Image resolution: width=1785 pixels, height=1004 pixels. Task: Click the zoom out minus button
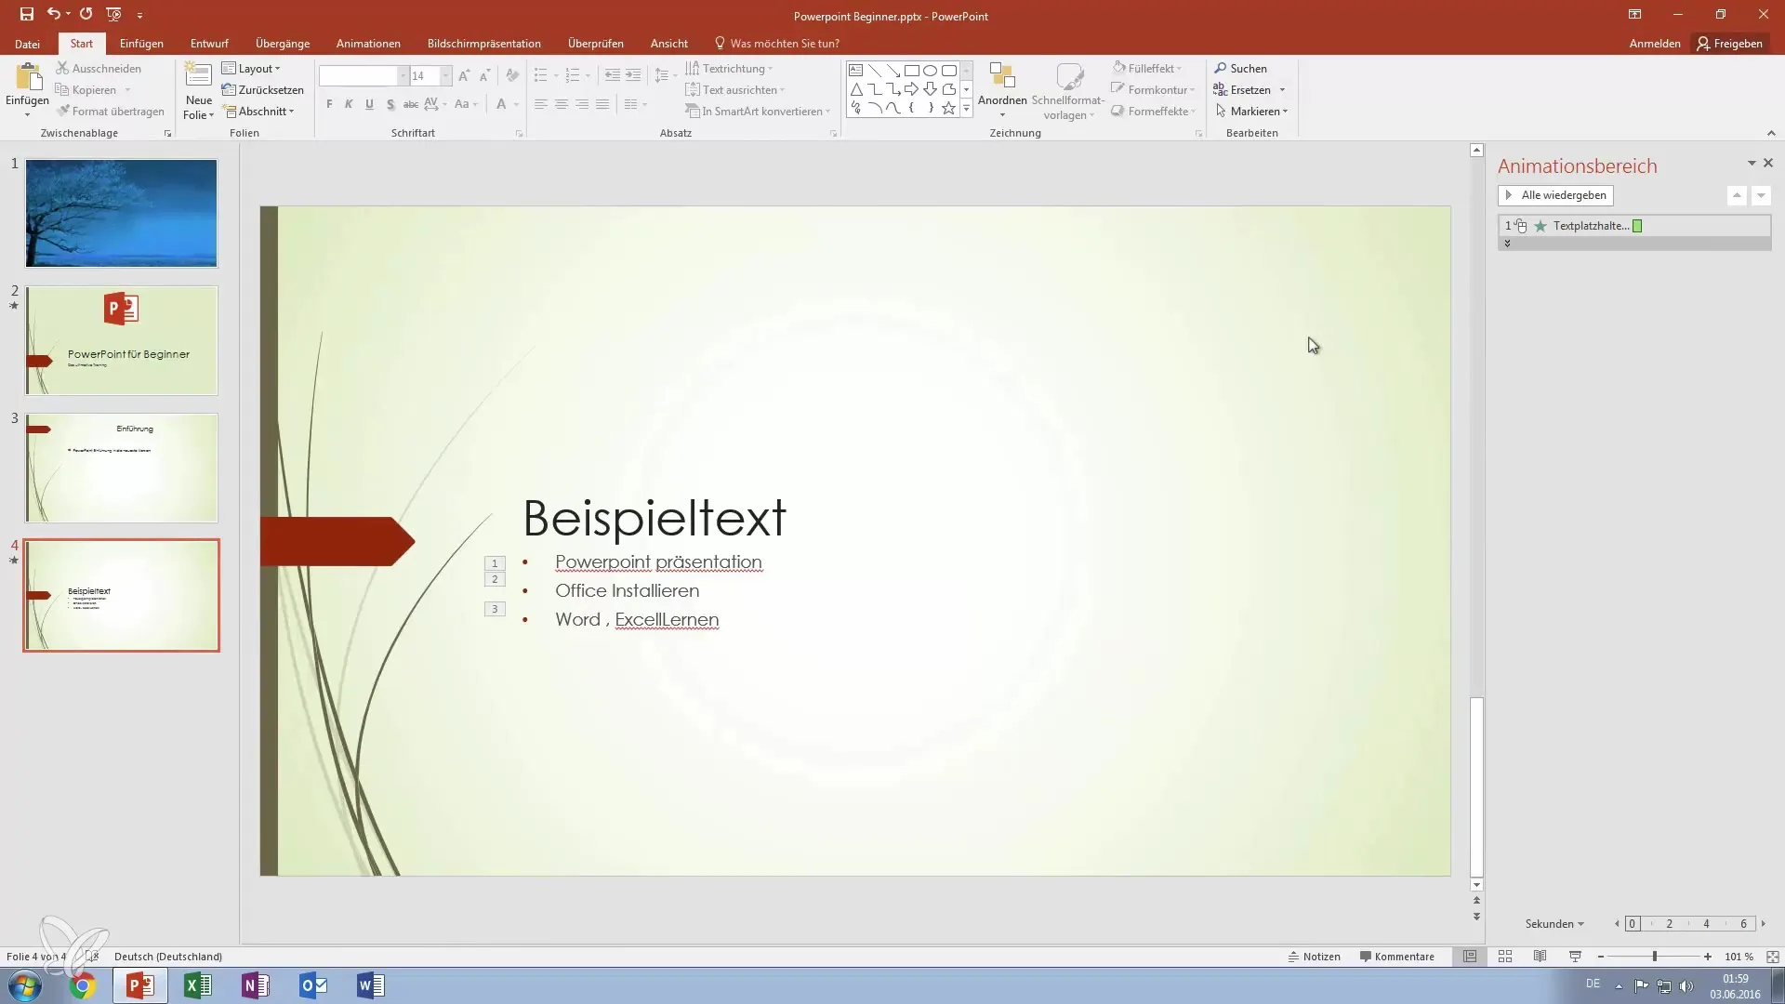tap(1600, 956)
